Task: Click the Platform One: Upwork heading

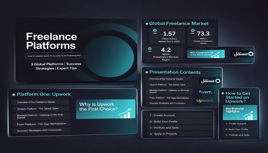Action: [44, 94]
